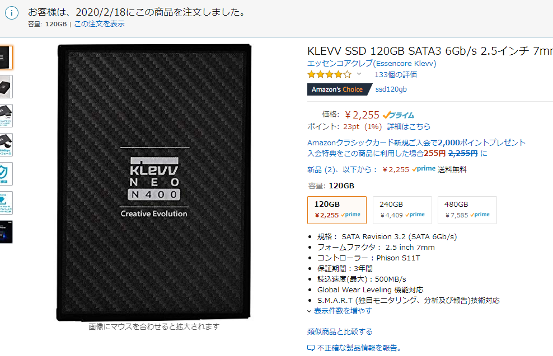Click the four-star rating icons
The height and width of the screenshot is (356, 553).
[330, 74]
